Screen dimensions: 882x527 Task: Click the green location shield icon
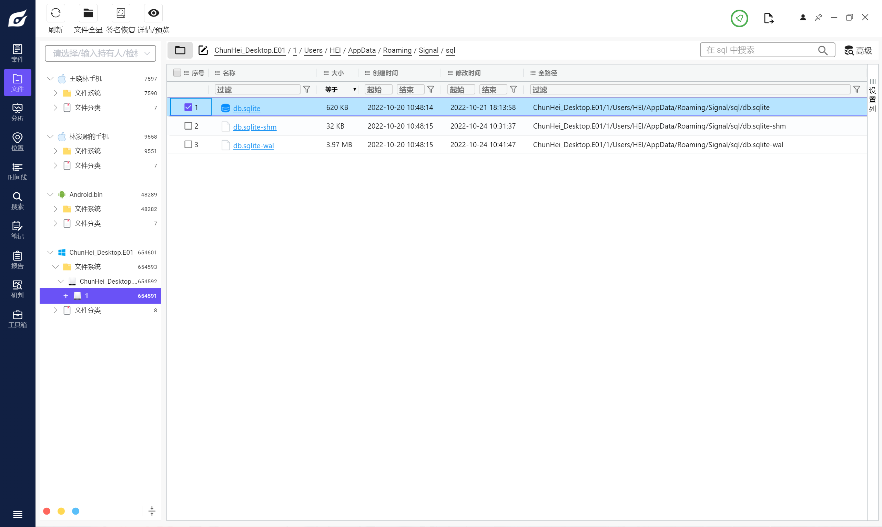739,18
